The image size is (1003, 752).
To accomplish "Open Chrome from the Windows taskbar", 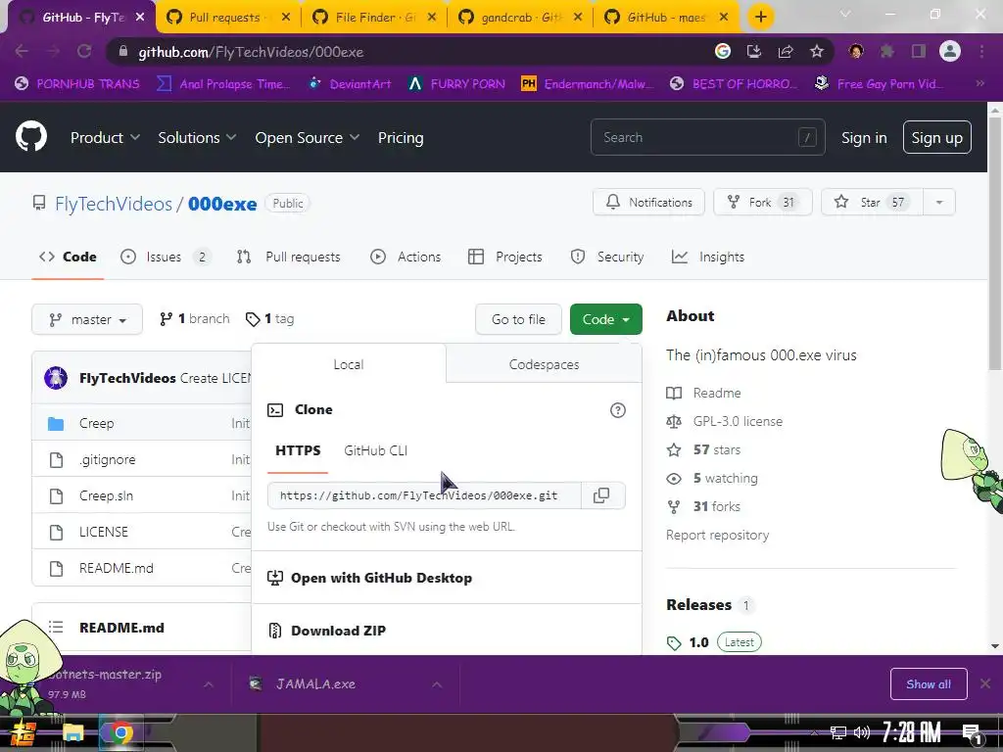I will coord(120,732).
